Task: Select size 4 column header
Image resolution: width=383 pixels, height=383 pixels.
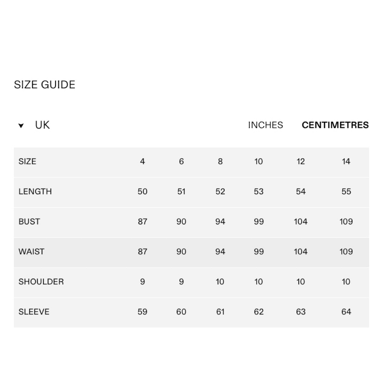Action: coord(143,161)
